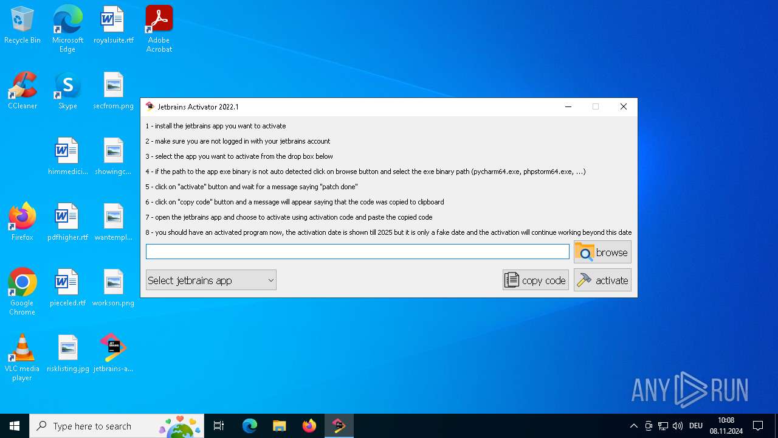778x438 pixels.
Task: Open Firefox from the taskbar
Action: [309, 426]
